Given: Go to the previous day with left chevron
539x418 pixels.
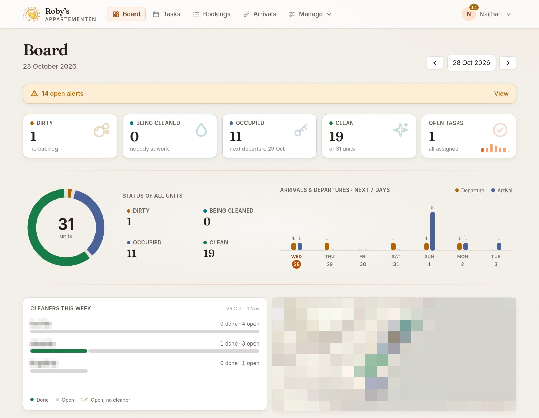Looking at the screenshot, I should [435, 63].
